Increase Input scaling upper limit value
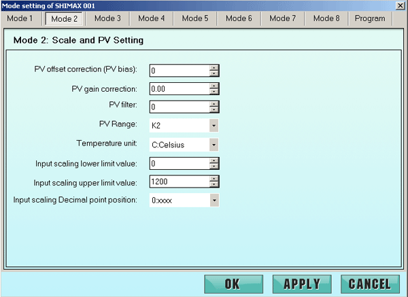The height and width of the screenshot is (297, 408). coord(214,178)
